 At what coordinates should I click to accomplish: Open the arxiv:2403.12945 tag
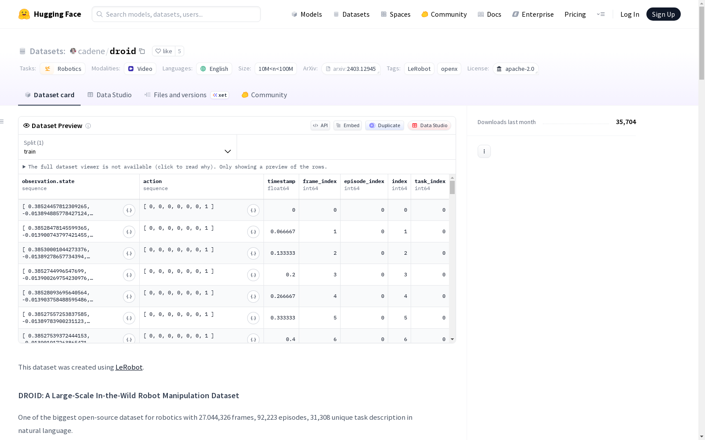[x=351, y=69]
